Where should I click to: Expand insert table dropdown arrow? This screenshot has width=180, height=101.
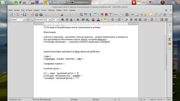98,14
